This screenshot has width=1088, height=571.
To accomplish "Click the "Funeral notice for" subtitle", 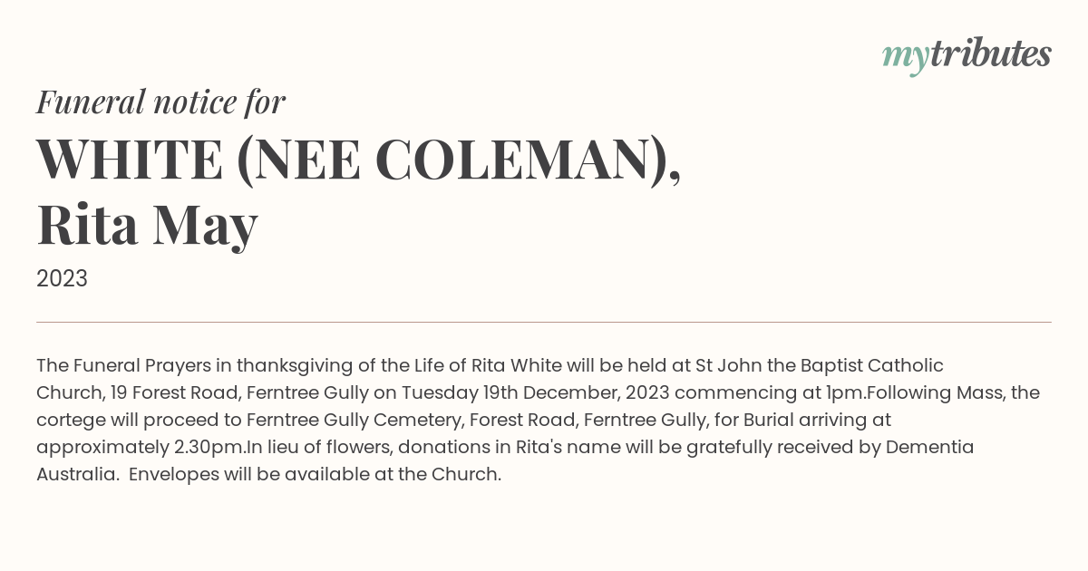I will pyautogui.click(x=160, y=102).
